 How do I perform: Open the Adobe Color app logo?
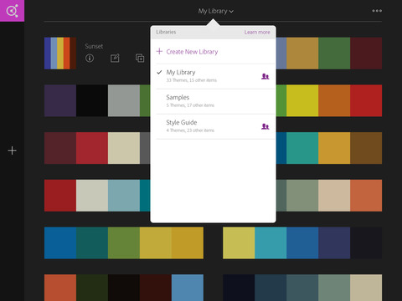click(x=12, y=11)
